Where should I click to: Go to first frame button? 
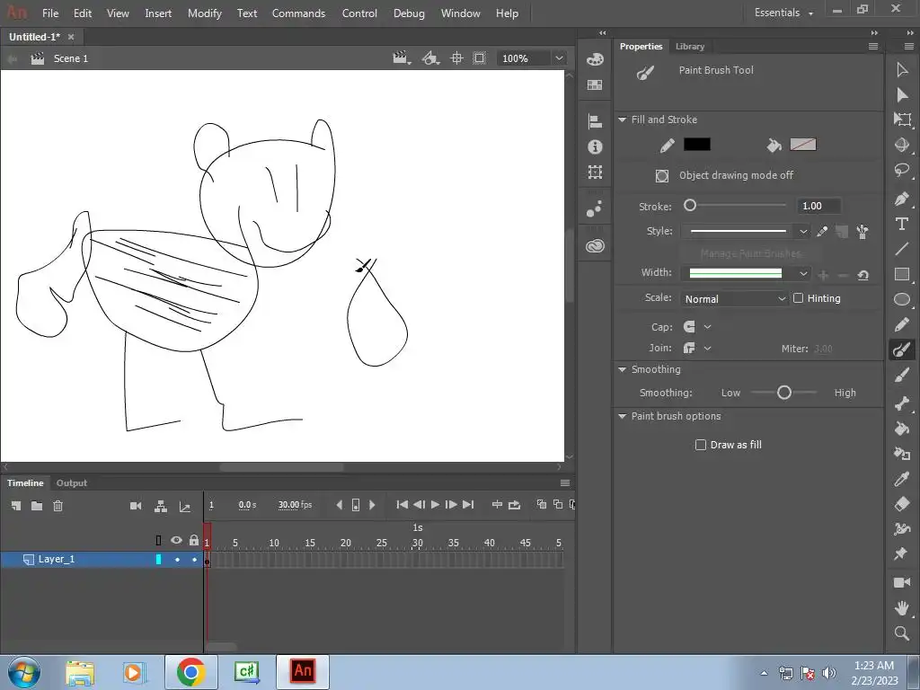(x=402, y=505)
